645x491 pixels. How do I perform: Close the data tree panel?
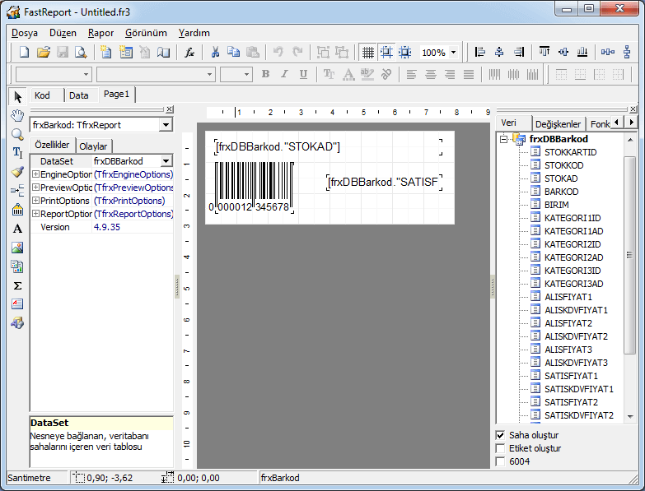pos(633,109)
